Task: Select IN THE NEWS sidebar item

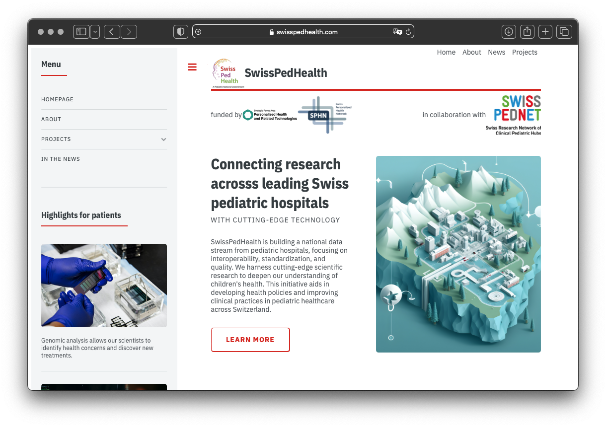Action: [x=61, y=159]
